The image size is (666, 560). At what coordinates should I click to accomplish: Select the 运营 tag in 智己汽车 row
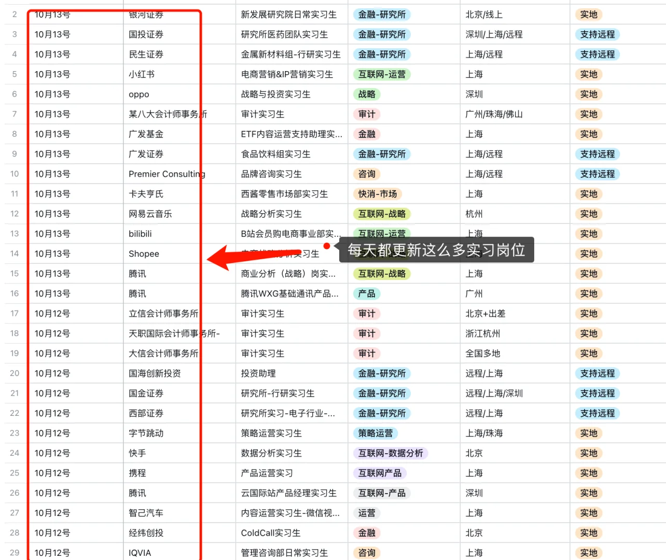[x=367, y=513]
